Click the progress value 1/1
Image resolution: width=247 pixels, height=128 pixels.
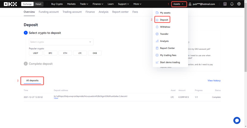pos(196,97)
